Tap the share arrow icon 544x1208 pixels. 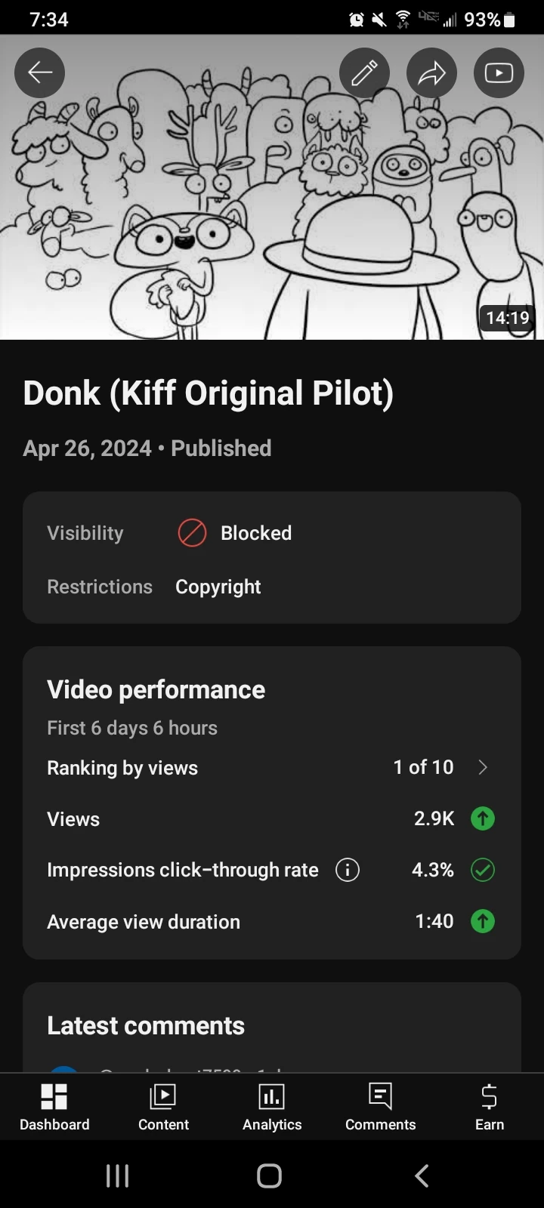(x=431, y=72)
